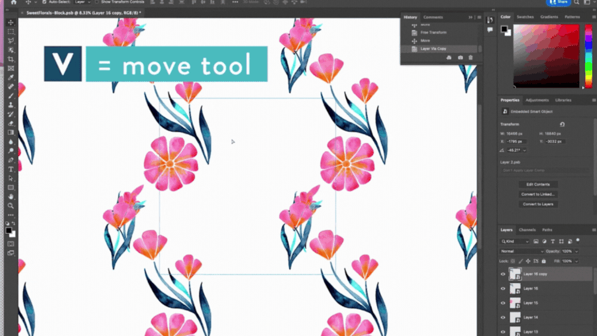Create new snapshot in History panel

pyautogui.click(x=460, y=57)
